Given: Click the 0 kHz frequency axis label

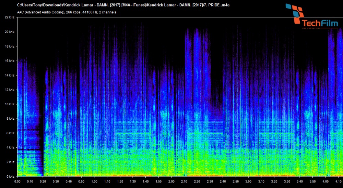Looking at the screenshot, I should point(10,176).
